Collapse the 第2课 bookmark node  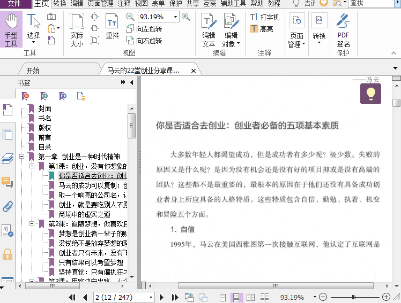(x=32, y=224)
